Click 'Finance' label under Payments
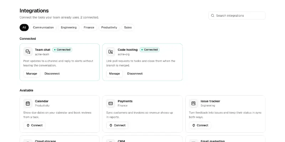 (x=123, y=105)
